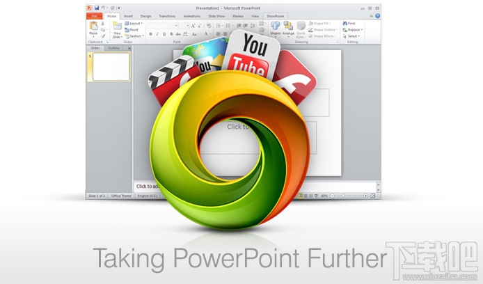Click the Text Direction icon

click(x=262, y=24)
